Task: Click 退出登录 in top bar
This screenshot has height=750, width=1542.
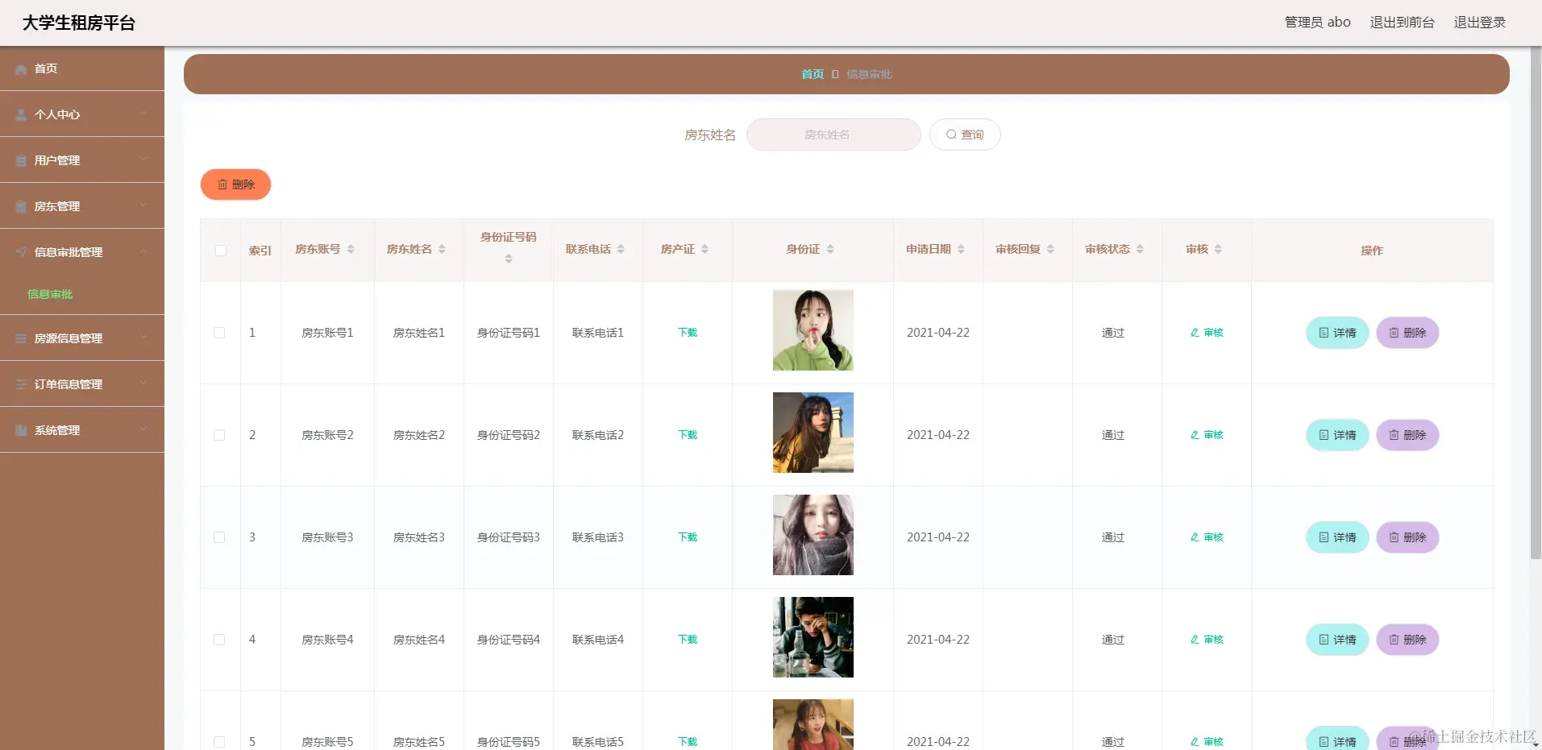Action: pyautogui.click(x=1479, y=23)
